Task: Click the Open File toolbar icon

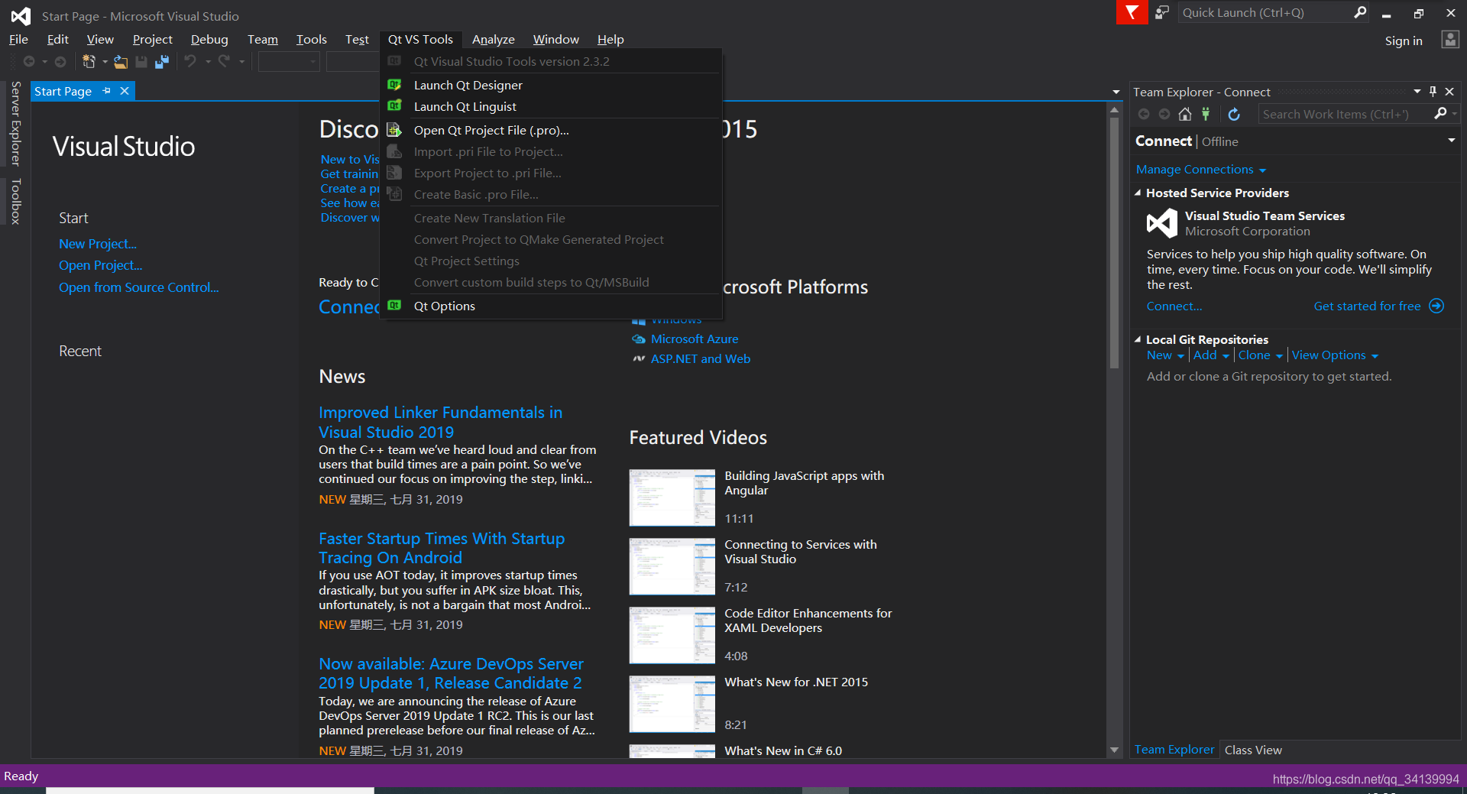Action: [x=121, y=61]
